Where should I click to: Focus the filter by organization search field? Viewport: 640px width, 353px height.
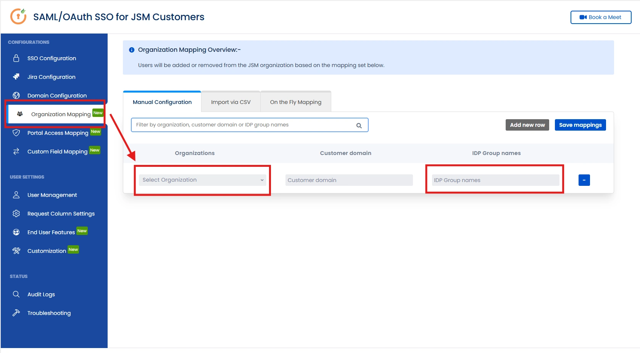(x=250, y=125)
